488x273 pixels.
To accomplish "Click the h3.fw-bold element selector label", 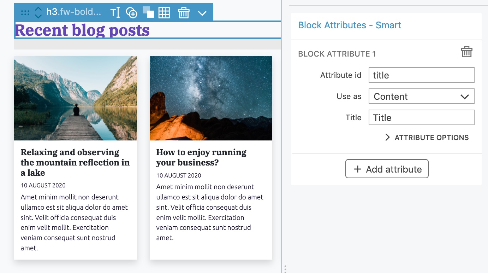I will pyautogui.click(x=74, y=12).
